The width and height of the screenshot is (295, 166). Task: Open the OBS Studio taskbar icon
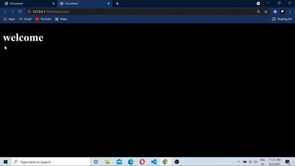tap(177, 162)
